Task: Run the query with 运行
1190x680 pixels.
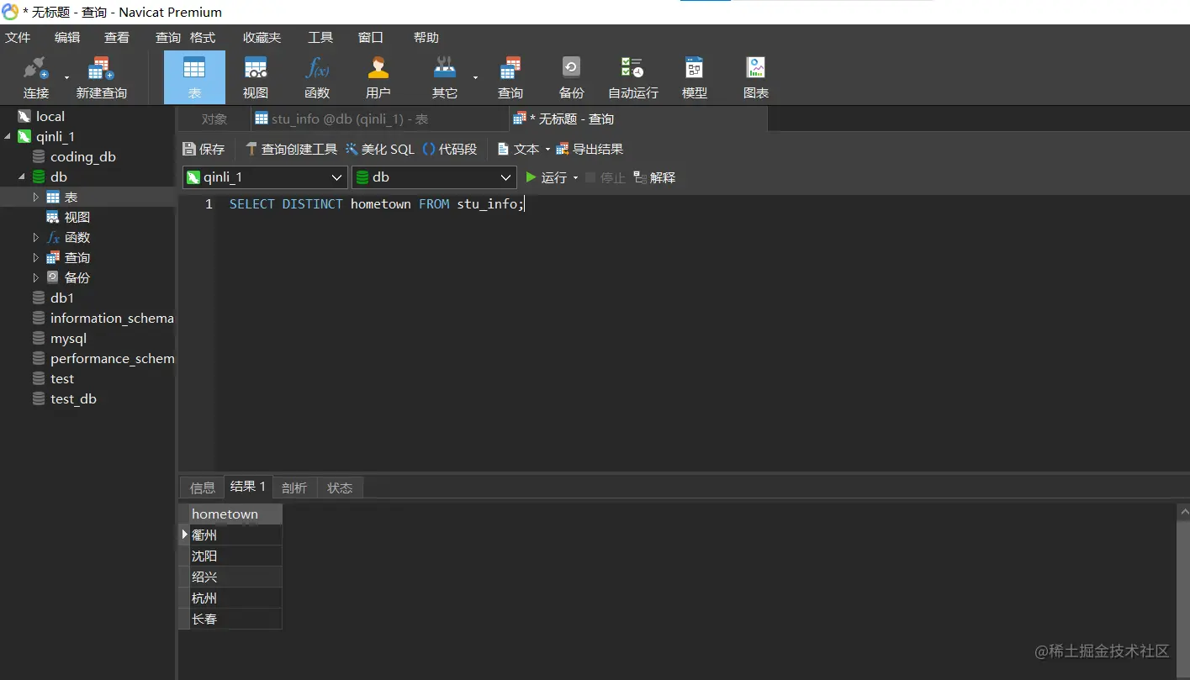Action: [x=546, y=177]
